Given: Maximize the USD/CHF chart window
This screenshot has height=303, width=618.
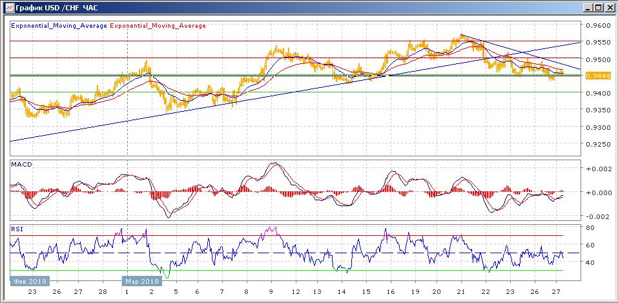Looking at the screenshot, I should click(598, 7).
